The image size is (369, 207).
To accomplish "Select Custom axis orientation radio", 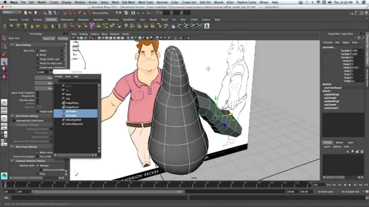I will coord(37,68).
